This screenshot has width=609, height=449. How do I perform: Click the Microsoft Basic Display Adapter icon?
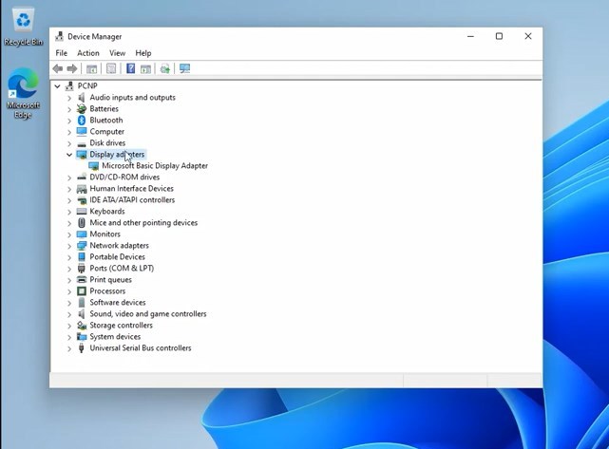94,166
